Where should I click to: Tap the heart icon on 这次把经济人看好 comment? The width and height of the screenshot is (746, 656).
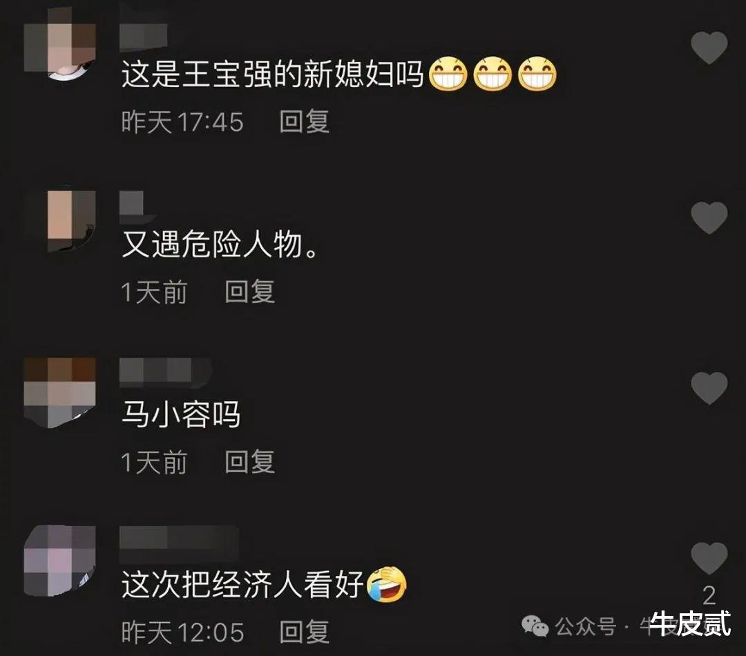(x=709, y=558)
